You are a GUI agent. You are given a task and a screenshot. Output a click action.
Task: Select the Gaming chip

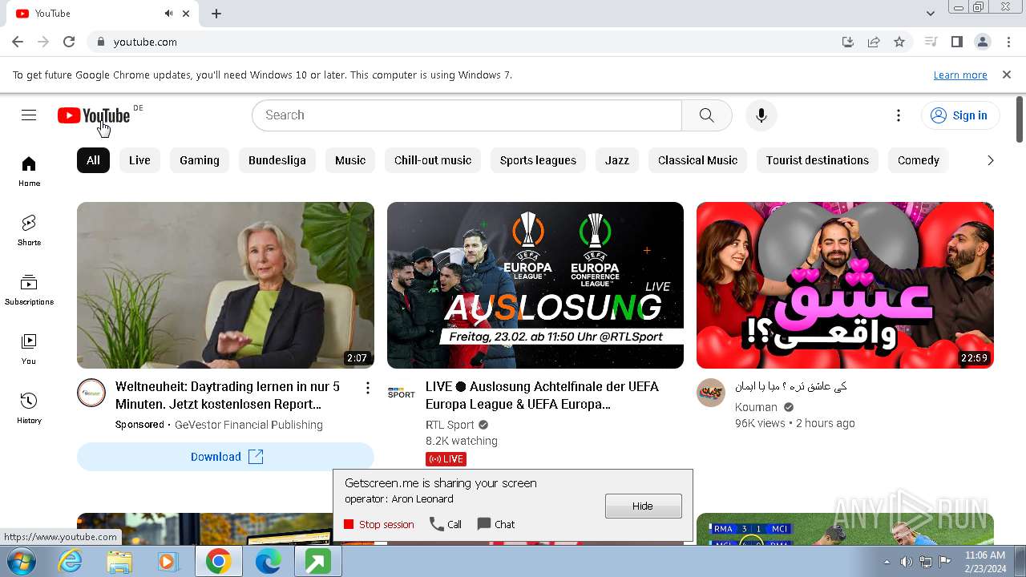(x=200, y=160)
